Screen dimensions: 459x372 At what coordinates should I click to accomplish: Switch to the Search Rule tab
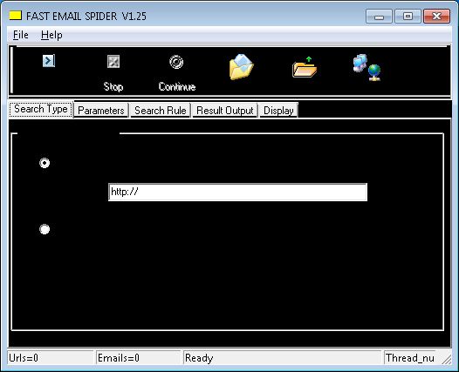(x=160, y=111)
